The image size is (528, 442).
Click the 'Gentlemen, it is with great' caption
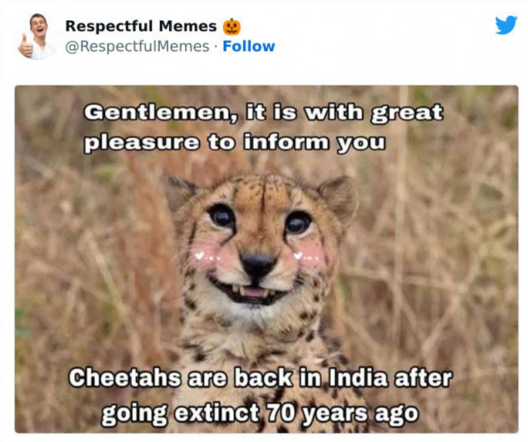263,113
